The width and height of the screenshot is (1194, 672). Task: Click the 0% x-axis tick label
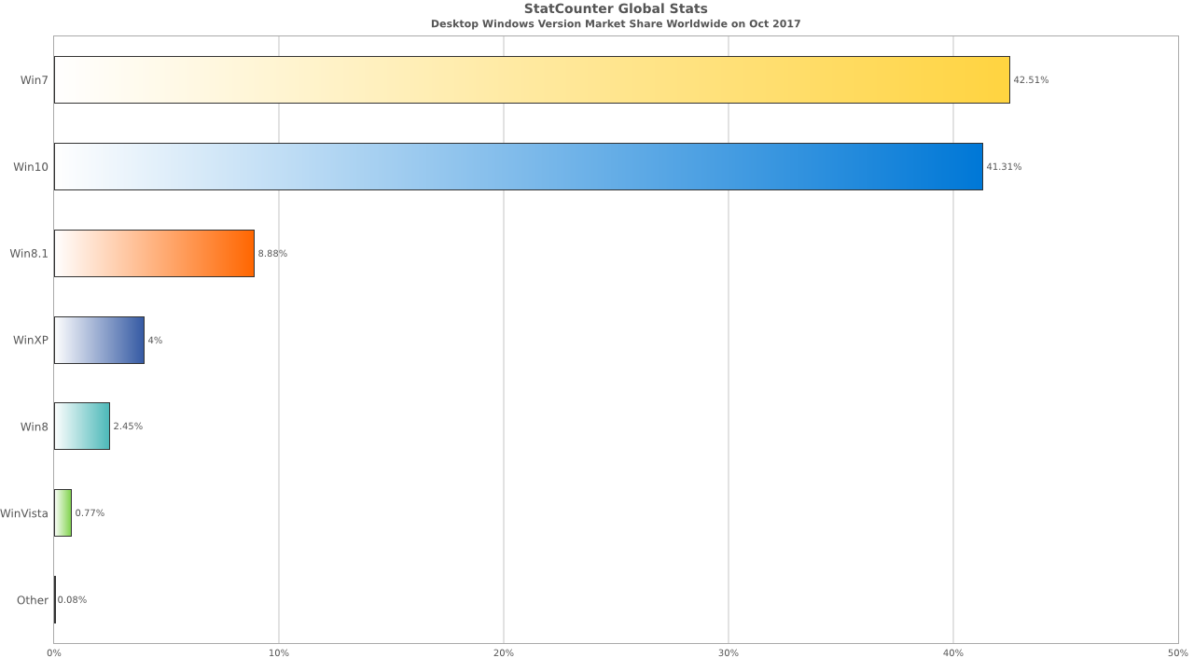click(54, 653)
